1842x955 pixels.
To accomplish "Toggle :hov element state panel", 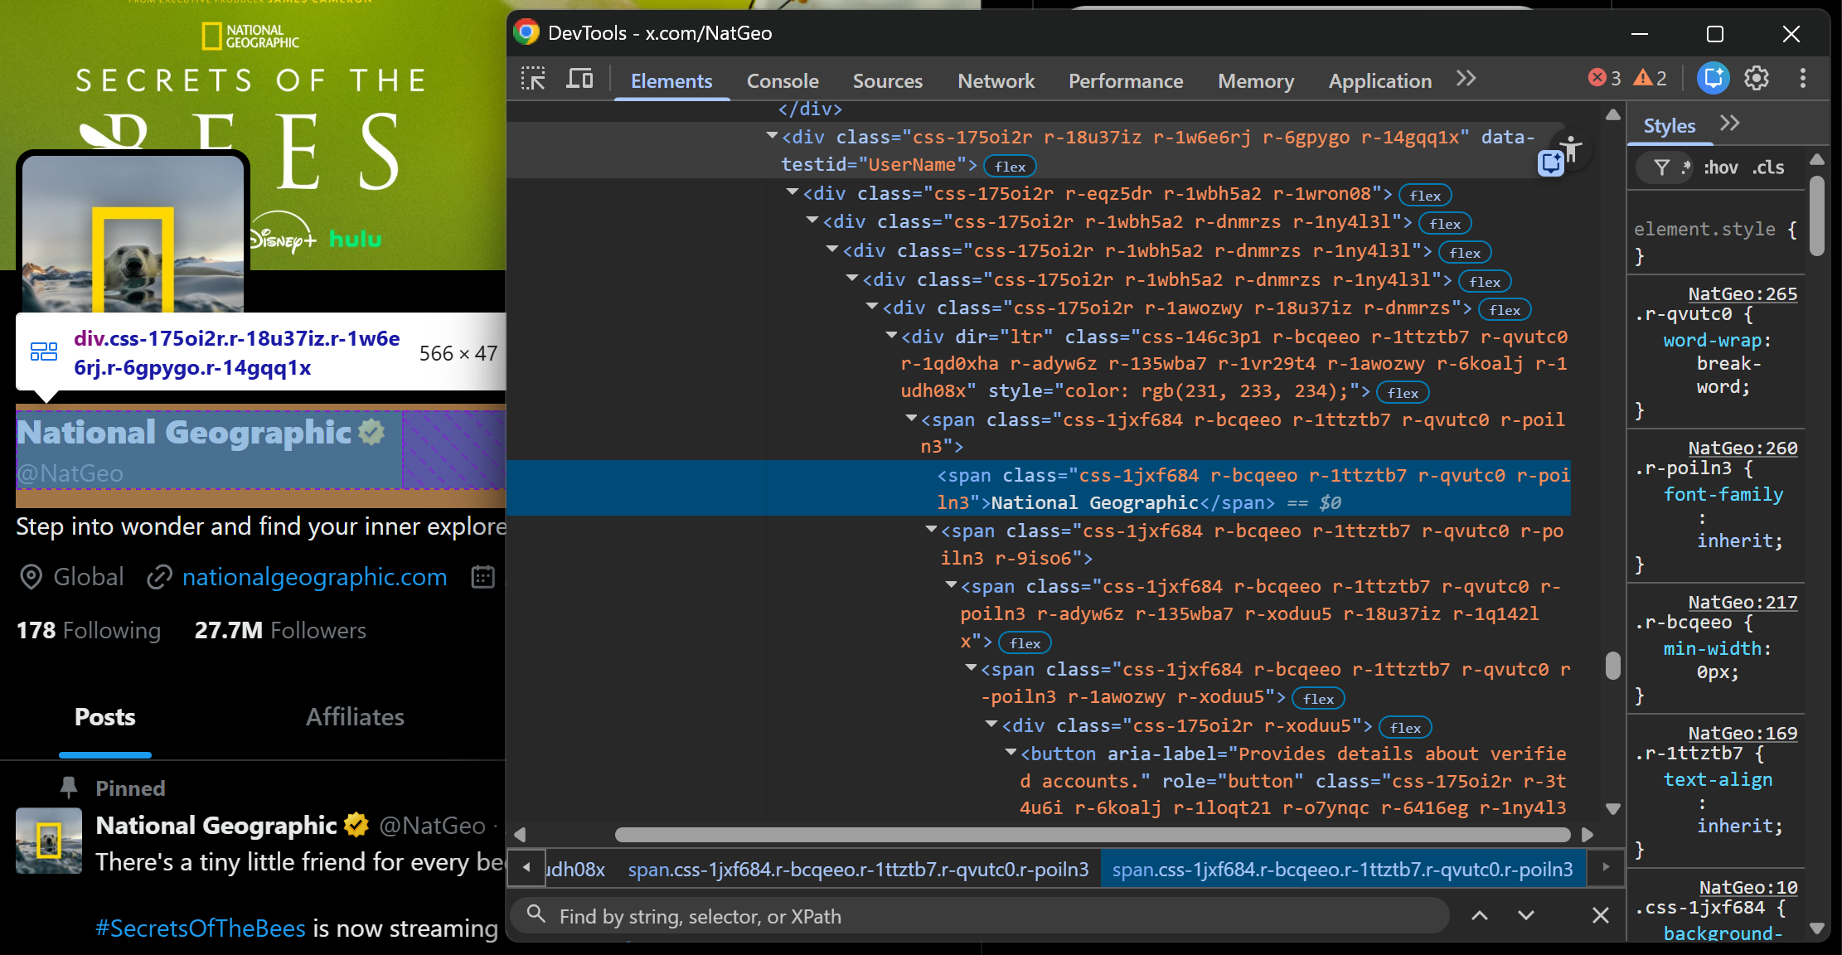I will tap(1721, 167).
